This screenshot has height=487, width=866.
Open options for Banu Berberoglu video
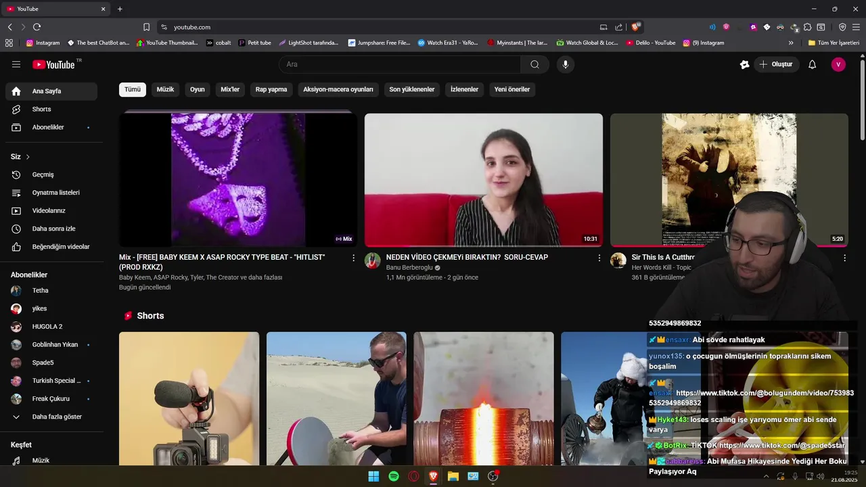599,258
